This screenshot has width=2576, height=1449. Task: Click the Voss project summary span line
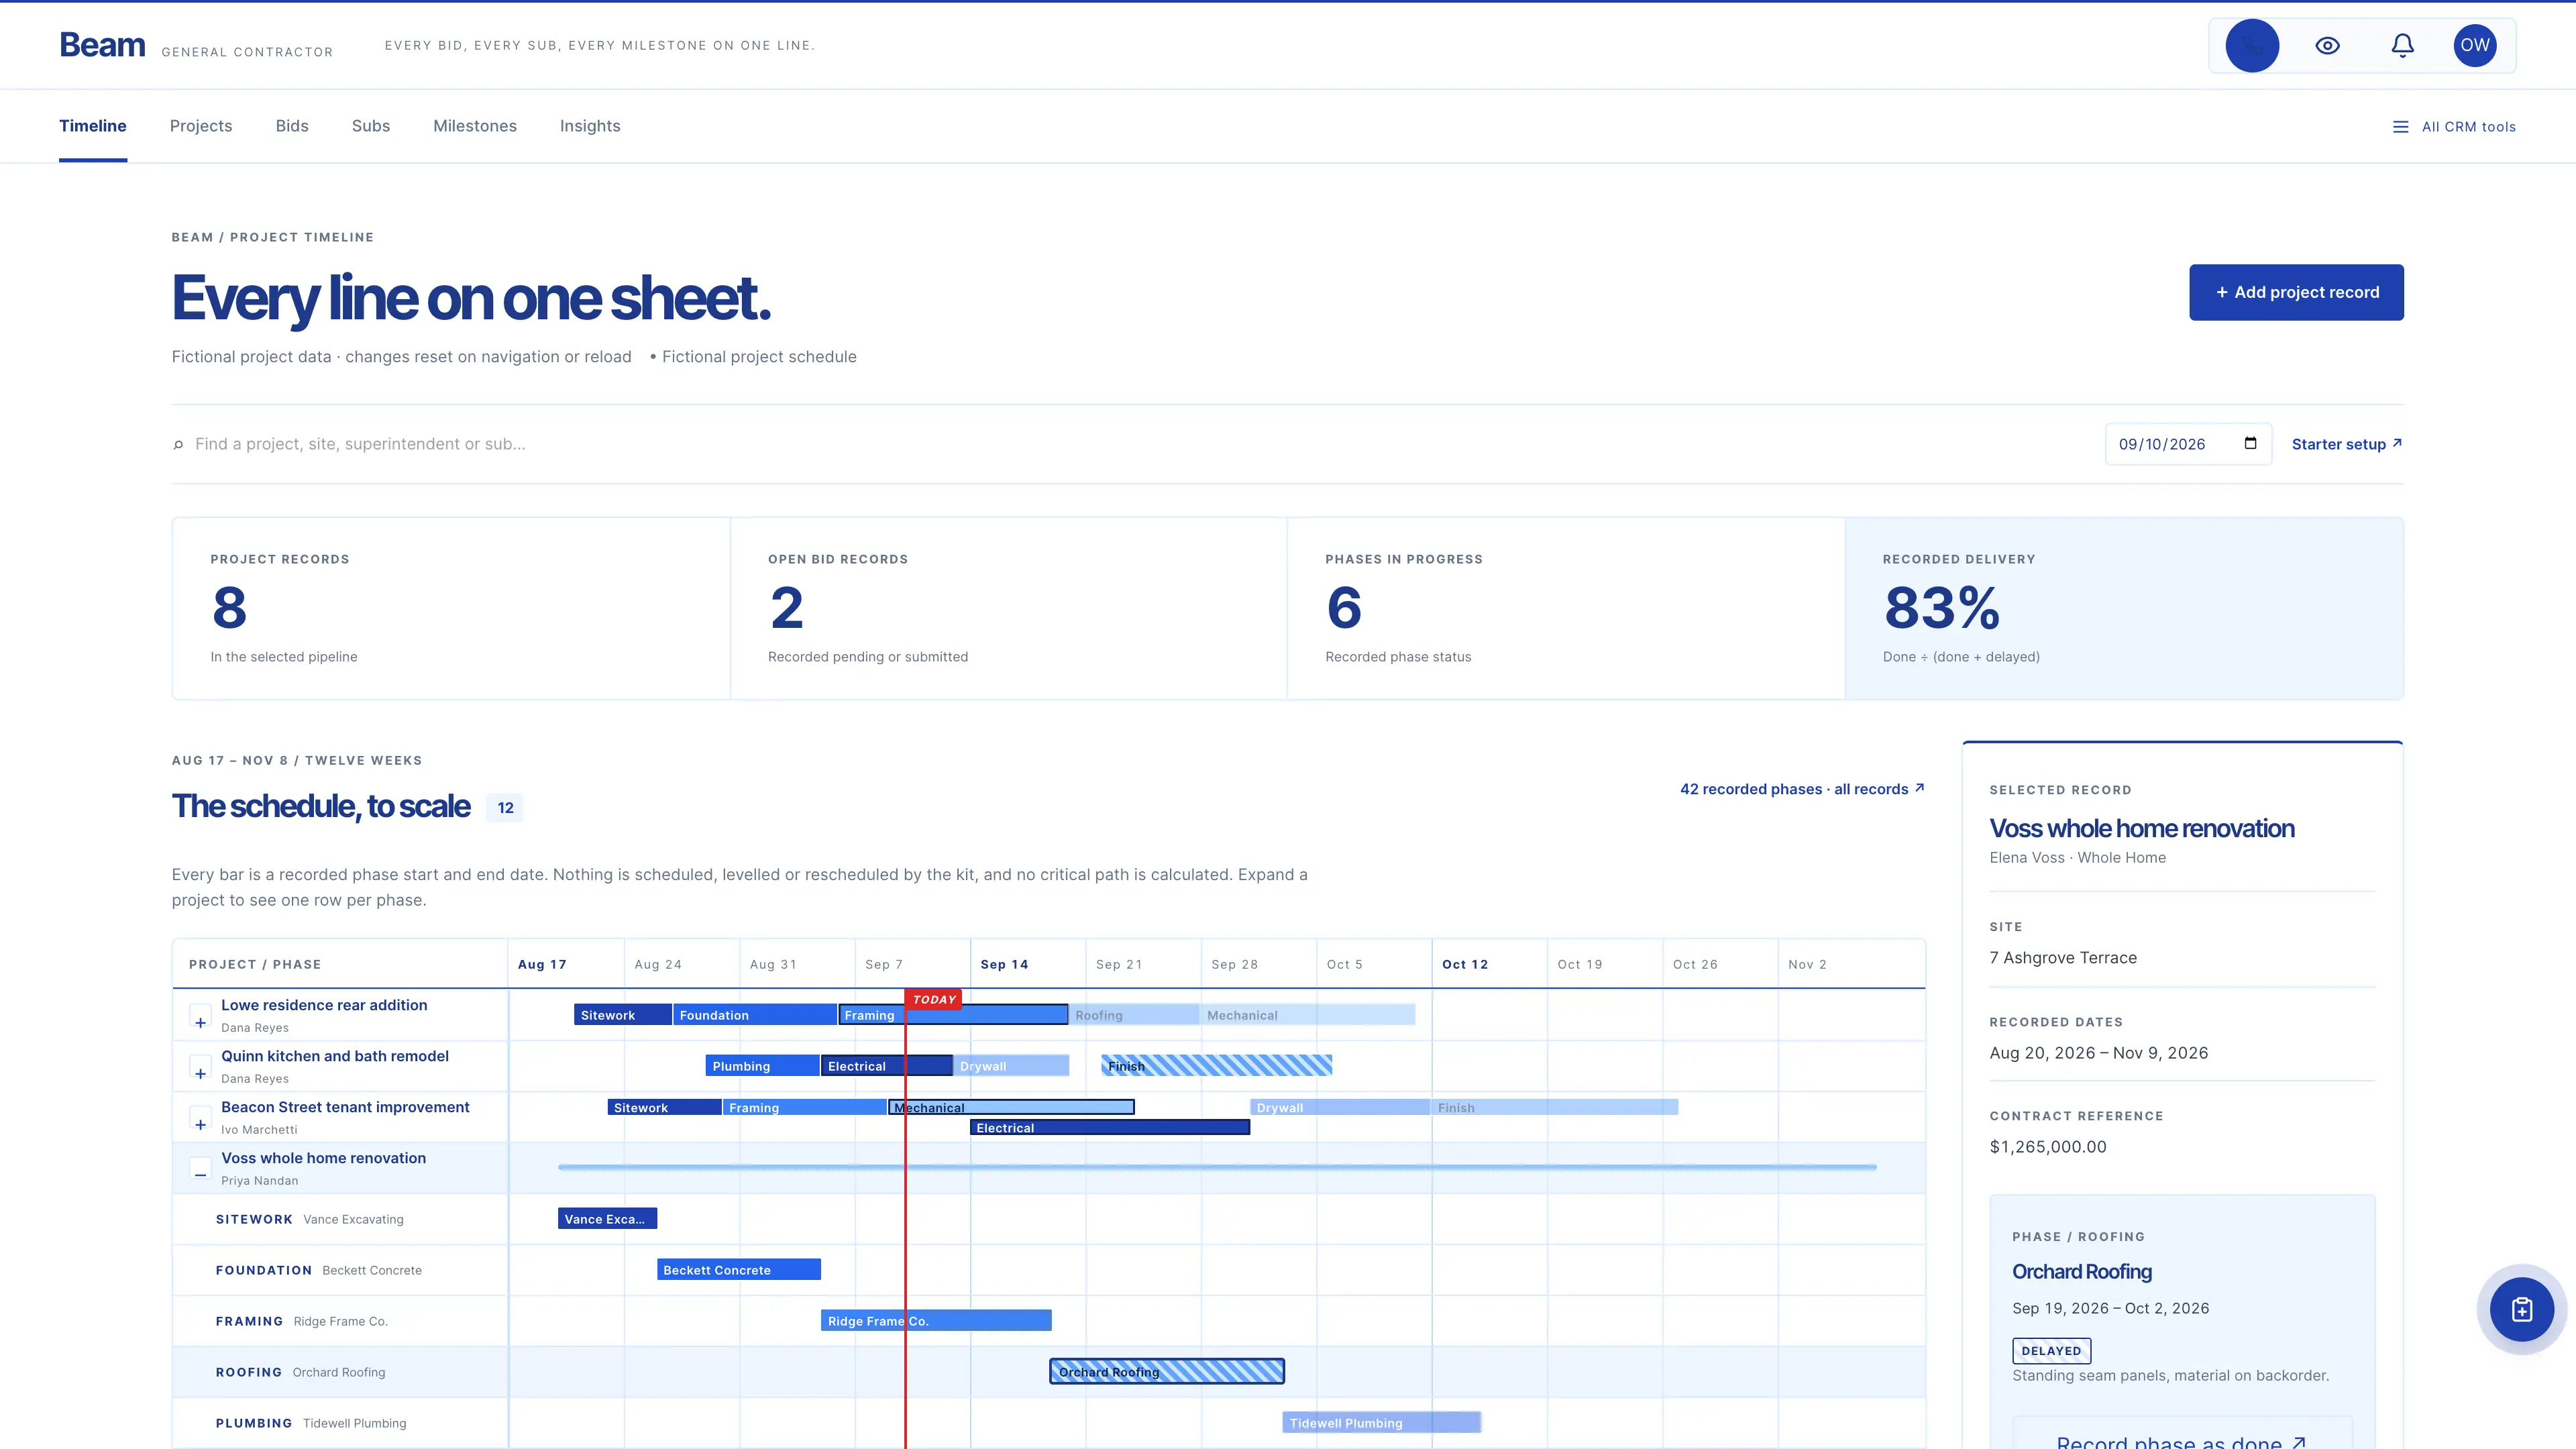point(1217,1167)
